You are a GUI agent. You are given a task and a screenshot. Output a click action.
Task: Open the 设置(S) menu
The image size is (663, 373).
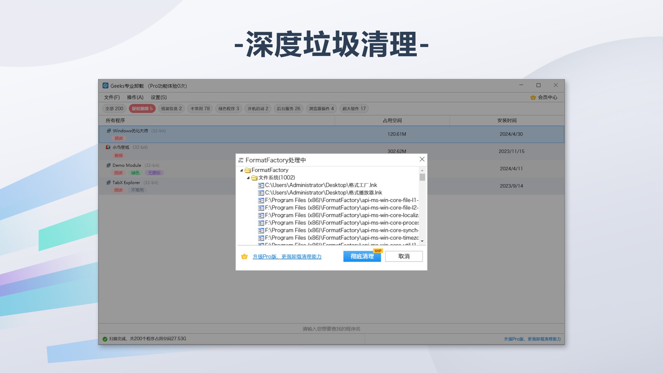point(158,97)
